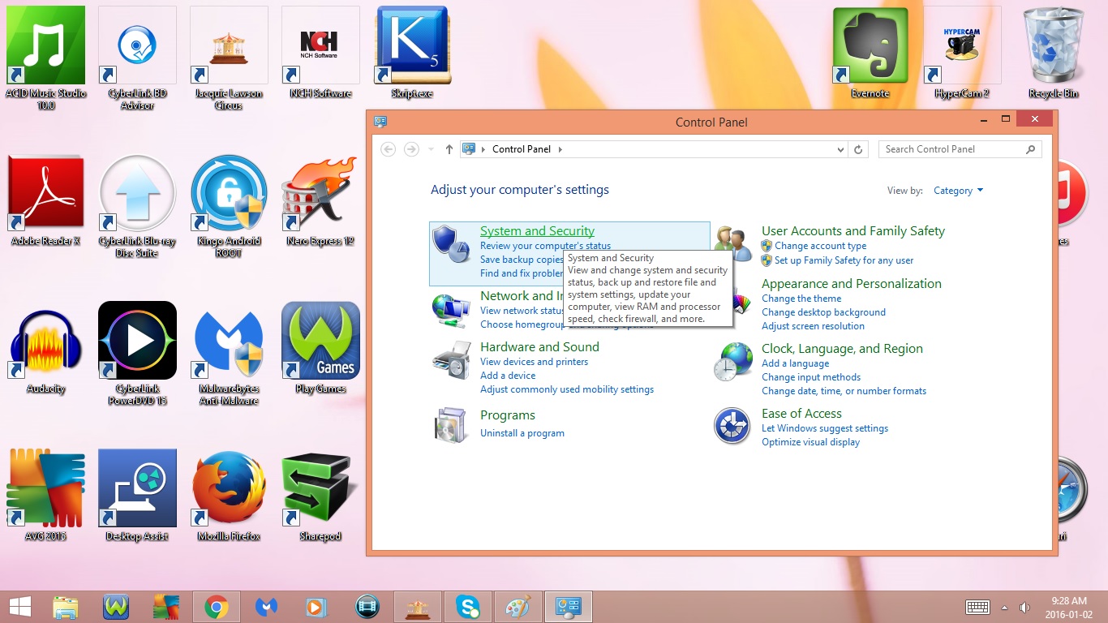Open Google Chrome from the taskbar

216,607
